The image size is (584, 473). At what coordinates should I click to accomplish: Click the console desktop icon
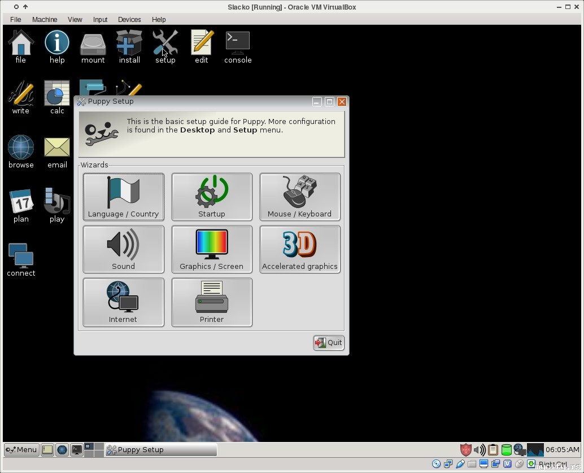(x=238, y=47)
